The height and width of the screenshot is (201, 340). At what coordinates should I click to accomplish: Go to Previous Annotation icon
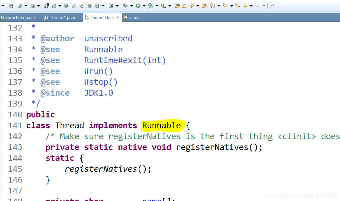[x=224, y=5]
